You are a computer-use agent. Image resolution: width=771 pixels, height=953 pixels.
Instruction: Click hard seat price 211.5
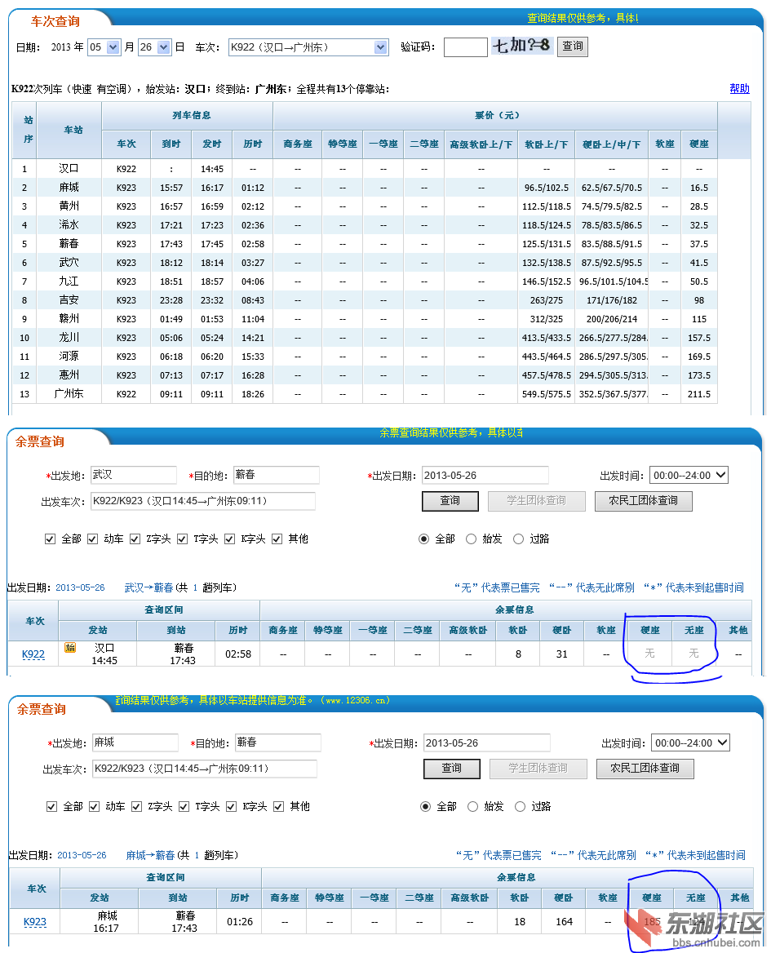pos(699,394)
